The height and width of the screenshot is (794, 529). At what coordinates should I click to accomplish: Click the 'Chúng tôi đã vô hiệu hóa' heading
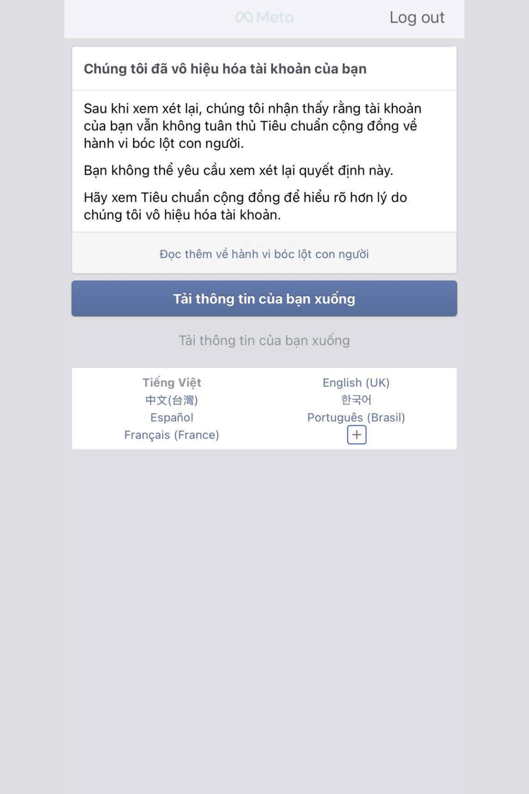(225, 69)
